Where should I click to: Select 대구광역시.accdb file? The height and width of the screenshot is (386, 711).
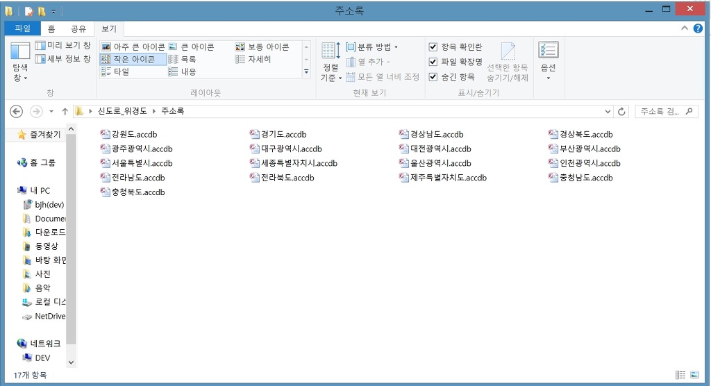285,149
